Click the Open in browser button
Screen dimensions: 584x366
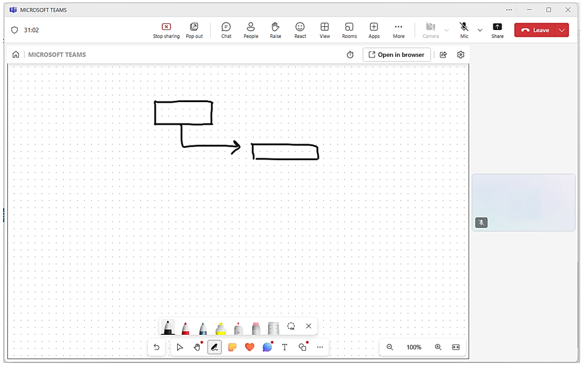click(x=396, y=54)
